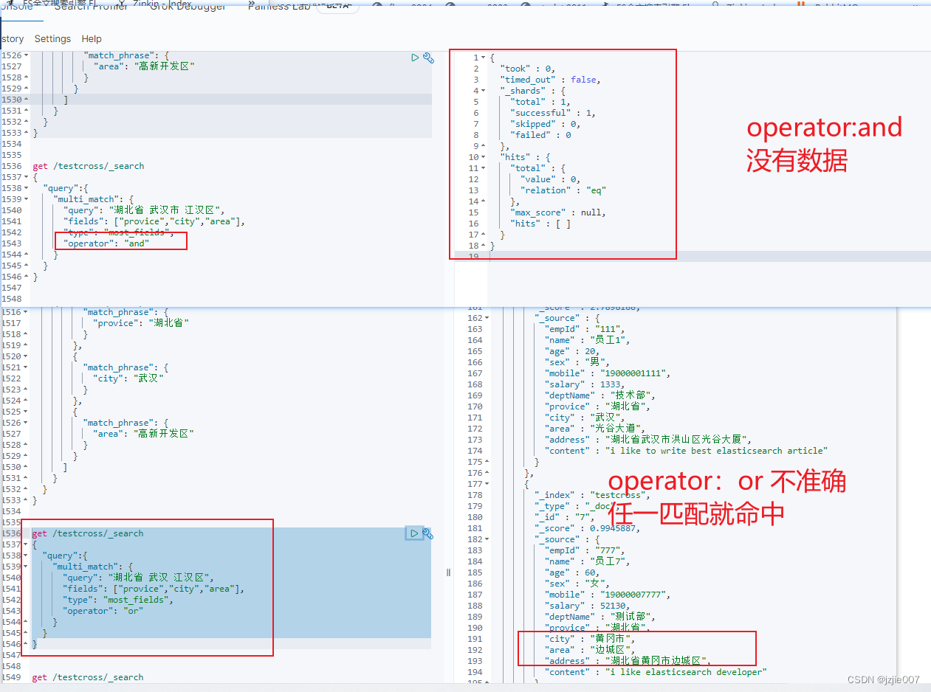Viewport: 931px width, 692px height.
Task: Click the "relation" : "eq" line
Action: [x=563, y=190]
